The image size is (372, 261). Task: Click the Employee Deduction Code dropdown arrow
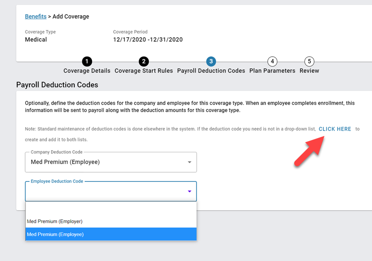[x=189, y=191]
